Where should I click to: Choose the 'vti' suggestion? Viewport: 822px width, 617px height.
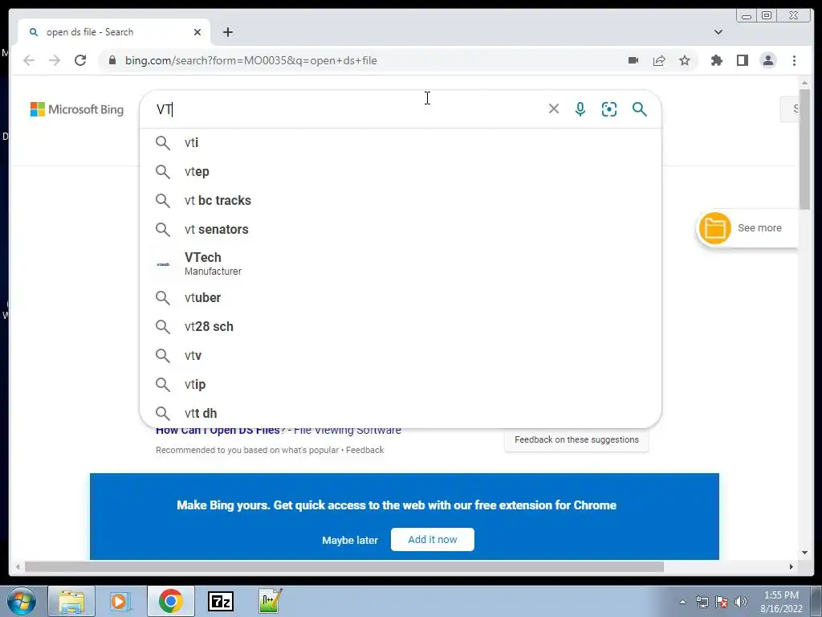[401, 143]
